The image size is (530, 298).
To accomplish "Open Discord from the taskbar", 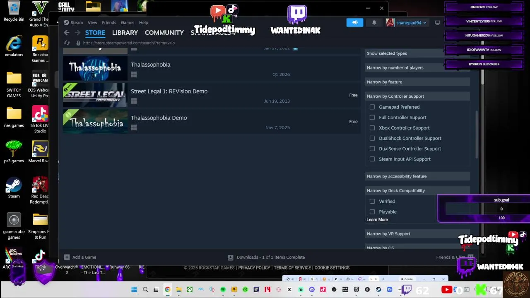I will tap(312, 290).
